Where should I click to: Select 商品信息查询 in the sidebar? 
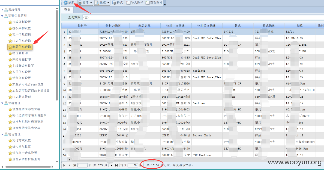tap(20, 47)
